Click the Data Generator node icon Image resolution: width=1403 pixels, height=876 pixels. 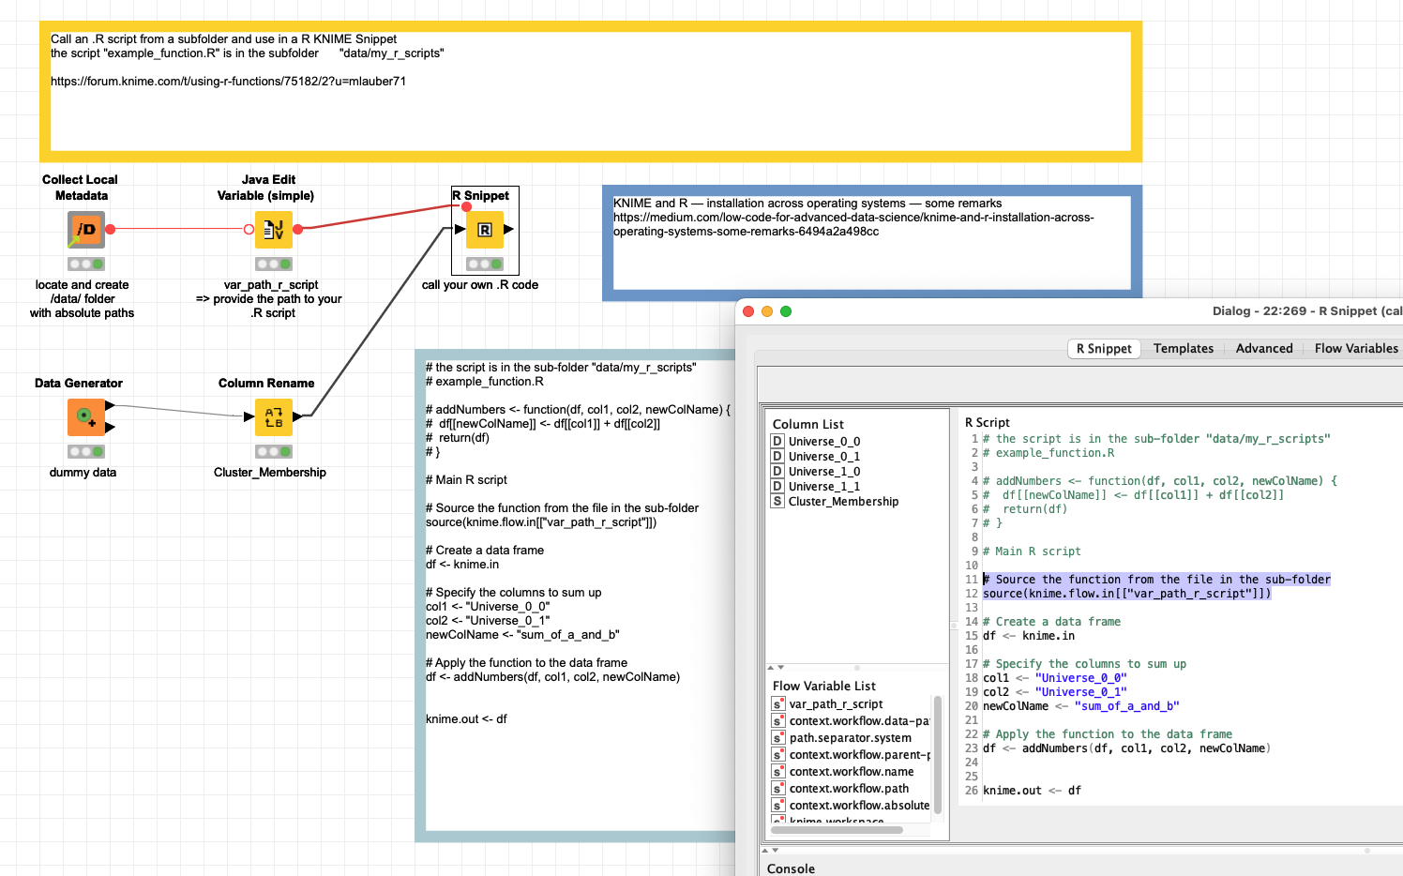[85, 417]
